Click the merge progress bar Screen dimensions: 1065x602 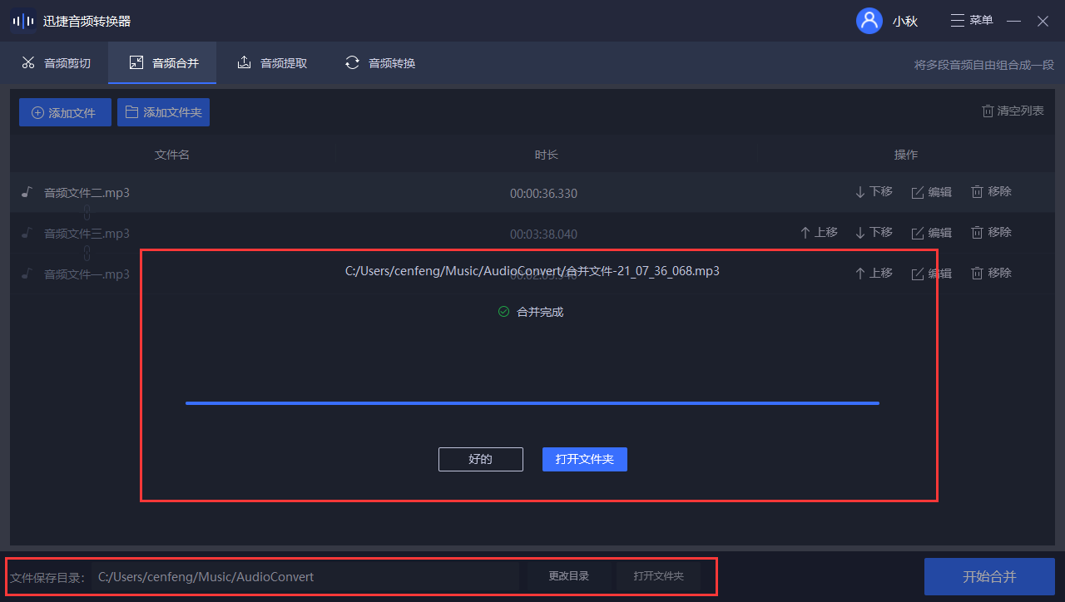click(532, 403)
